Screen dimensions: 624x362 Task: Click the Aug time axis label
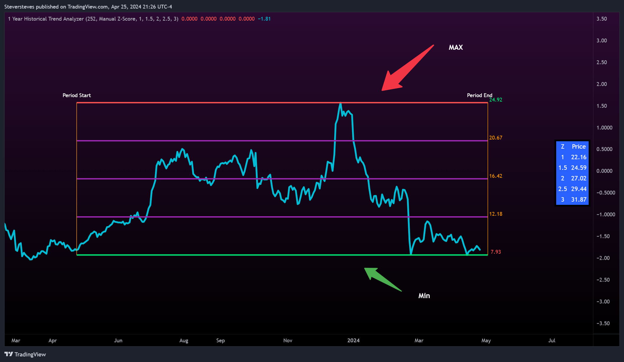coord(184,341)
